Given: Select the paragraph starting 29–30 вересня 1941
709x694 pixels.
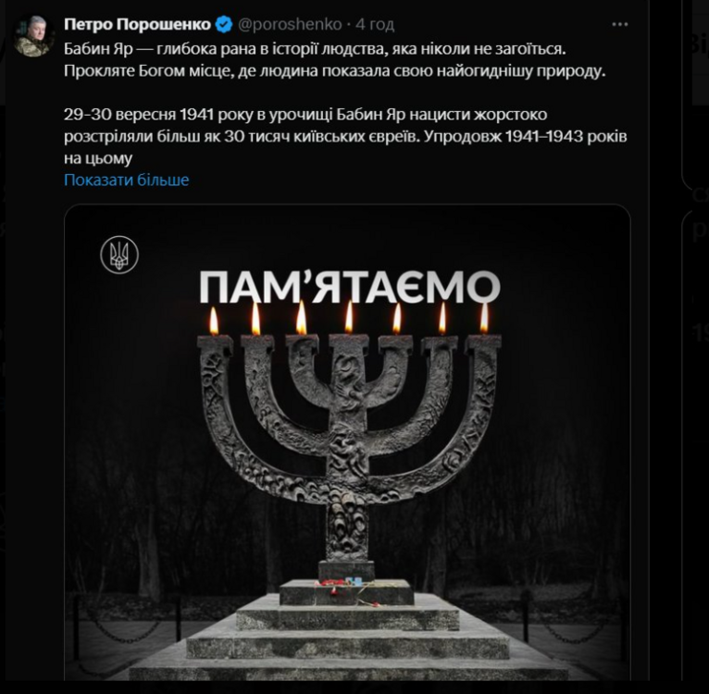Looking at the screenshot, I should (345, 136).
